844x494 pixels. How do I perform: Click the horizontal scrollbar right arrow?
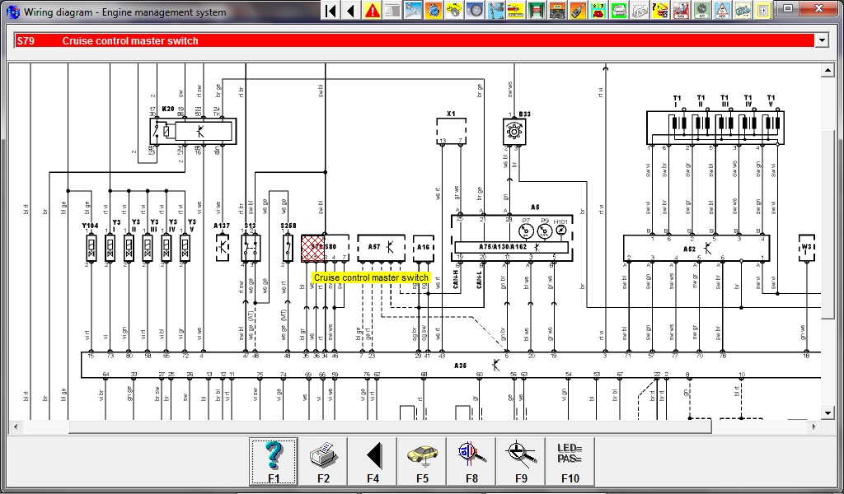(815, 426)
